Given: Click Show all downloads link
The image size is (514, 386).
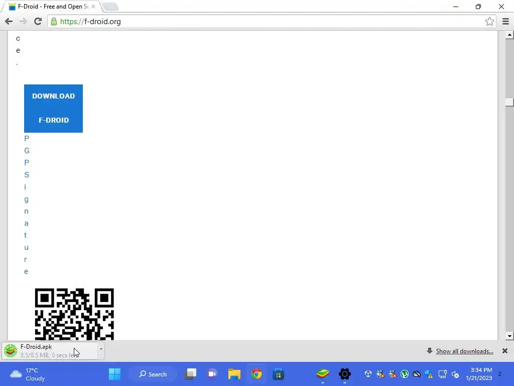Looking at the screenshot, I should [464, 351].
